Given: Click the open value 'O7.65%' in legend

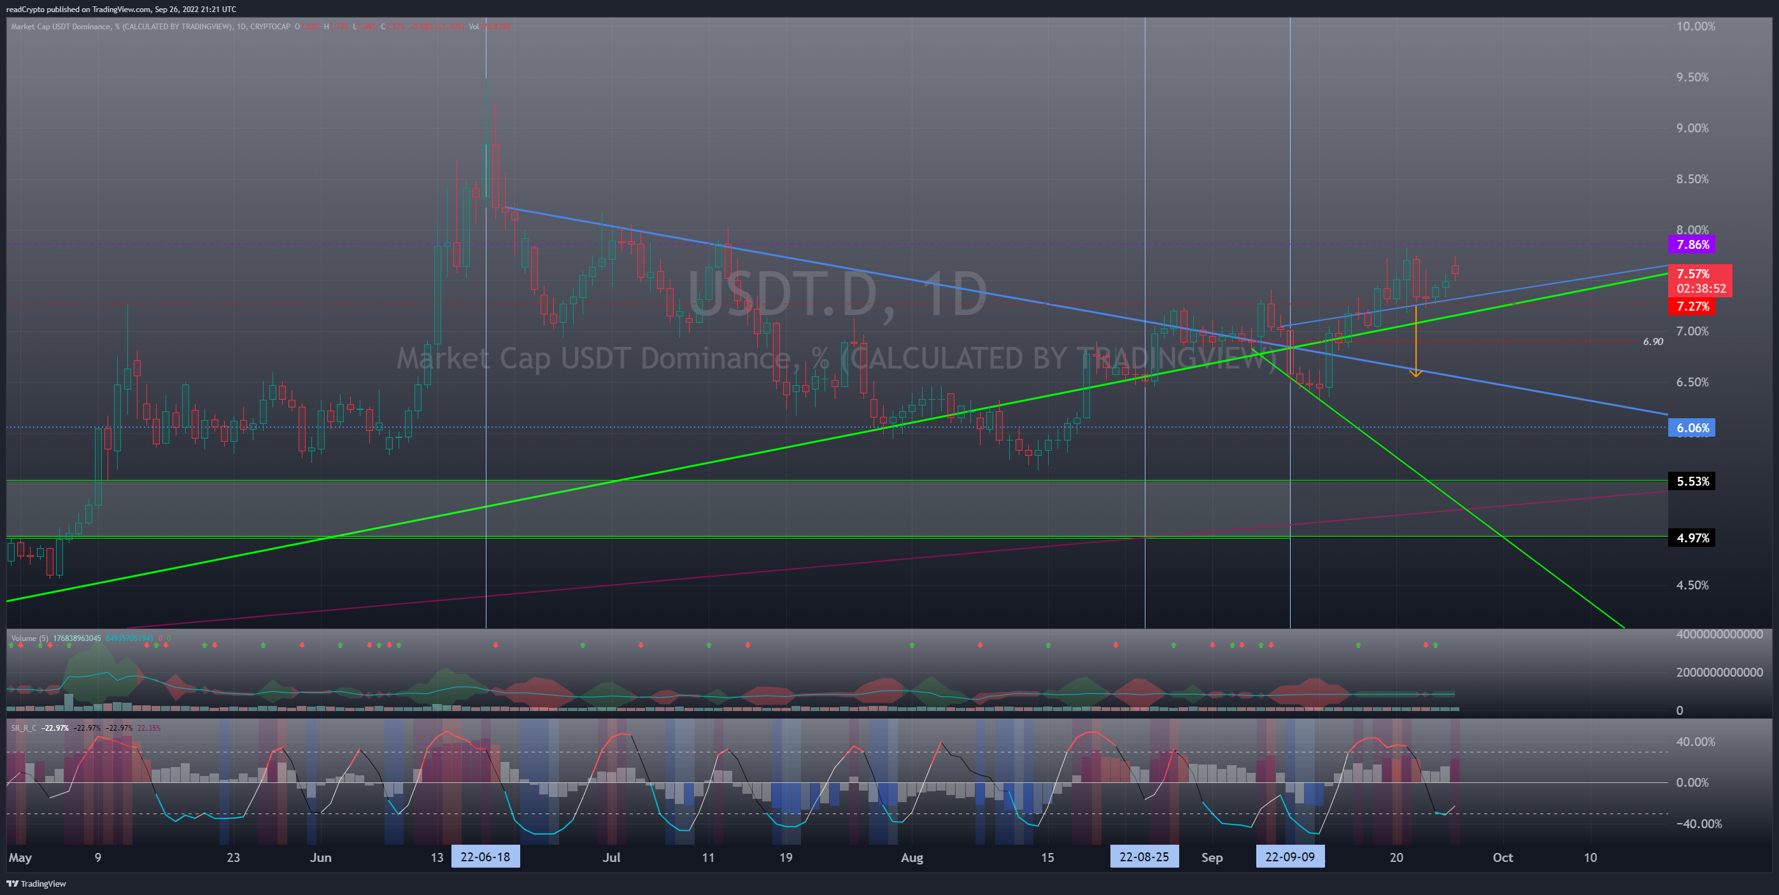Looking at the screenshot, I should [x=308, y=26].
